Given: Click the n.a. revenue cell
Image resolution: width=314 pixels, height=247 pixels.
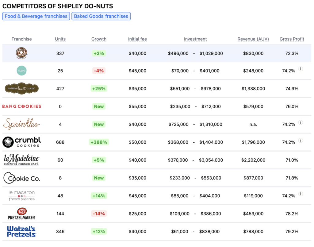Looking at the screenshot, I should [x=253, y=124].
